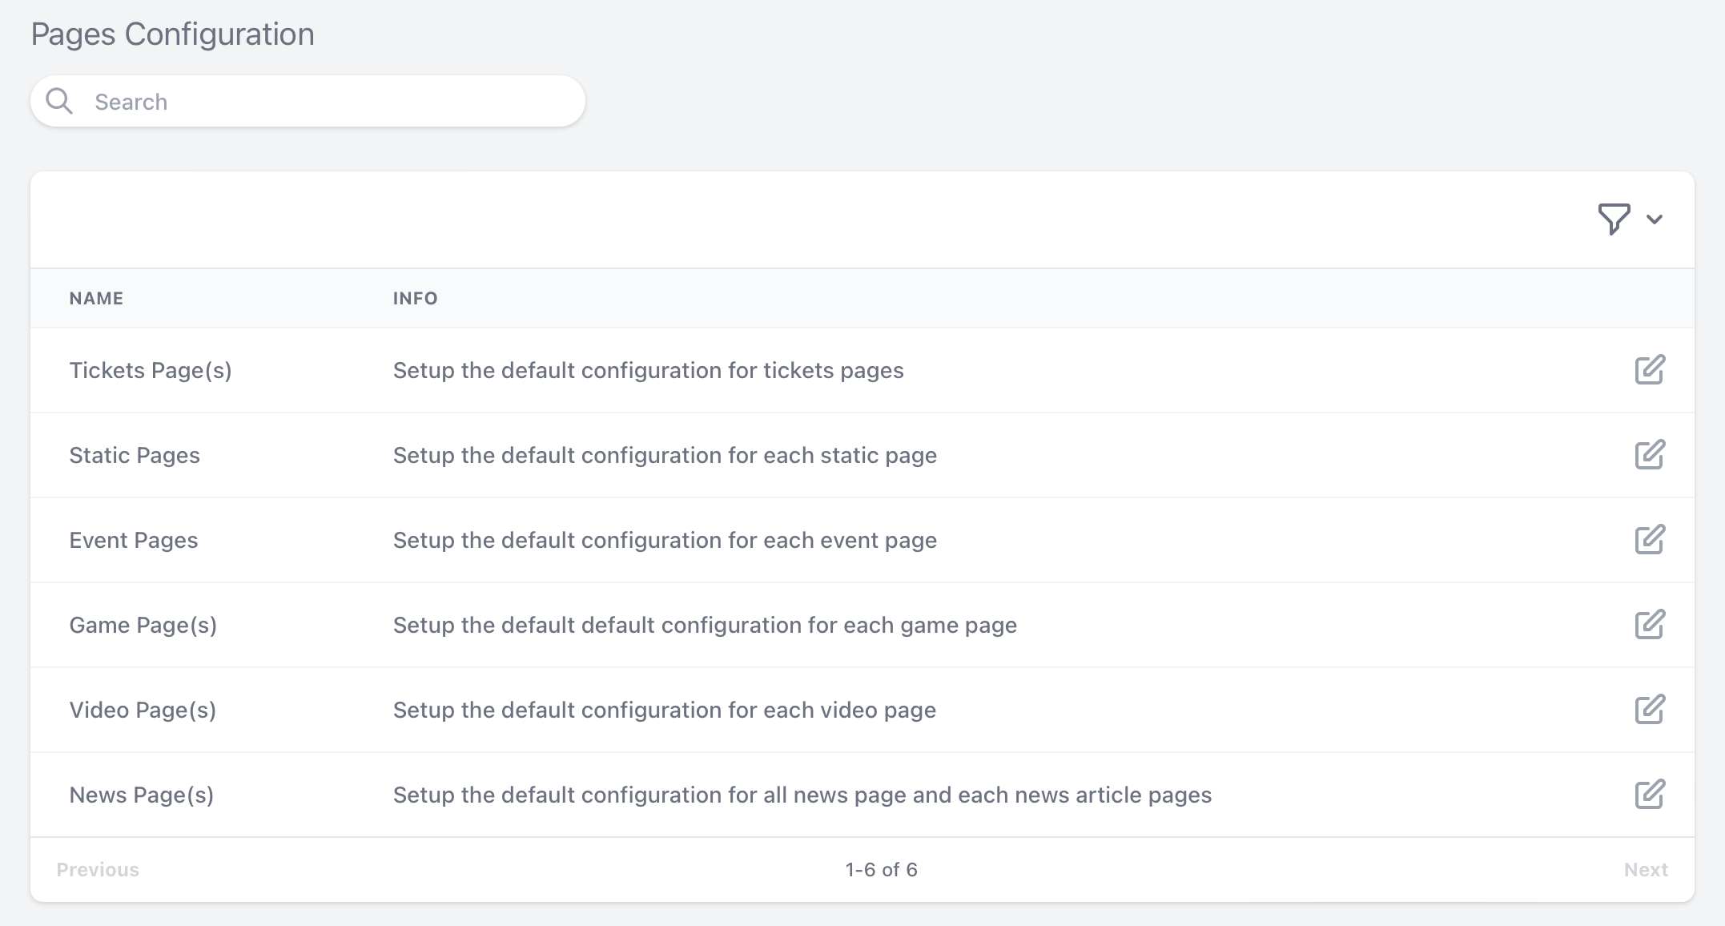The image size is (1725, 926).
Task: Click the 'default default configuration' game page text
Action: (x=705, y=625)
